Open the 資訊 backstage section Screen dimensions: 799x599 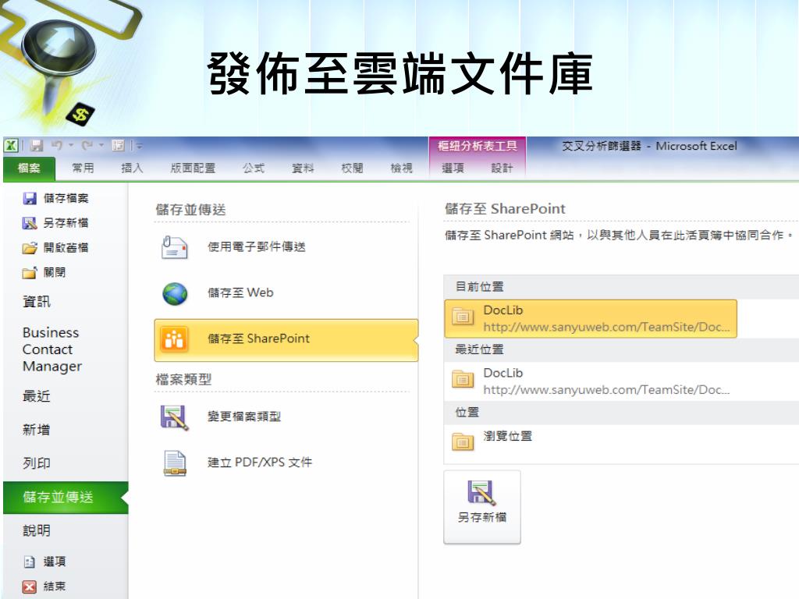(x=37, y=302)
